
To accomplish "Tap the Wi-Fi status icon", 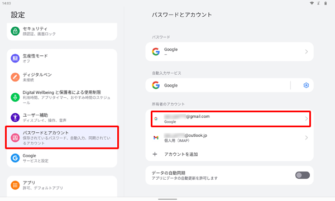I will (312, 3).
